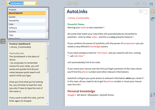155x110 pixels.
Task: Click 'phone' link after 'get his'
Action: coord(110,81)
